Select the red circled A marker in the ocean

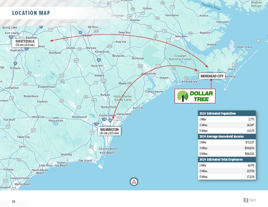coord(134,182)
